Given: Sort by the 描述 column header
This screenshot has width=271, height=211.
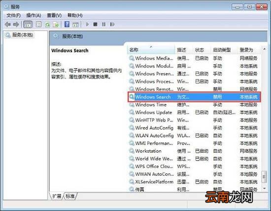Looking at the screenshot, I should pos(184,50).
